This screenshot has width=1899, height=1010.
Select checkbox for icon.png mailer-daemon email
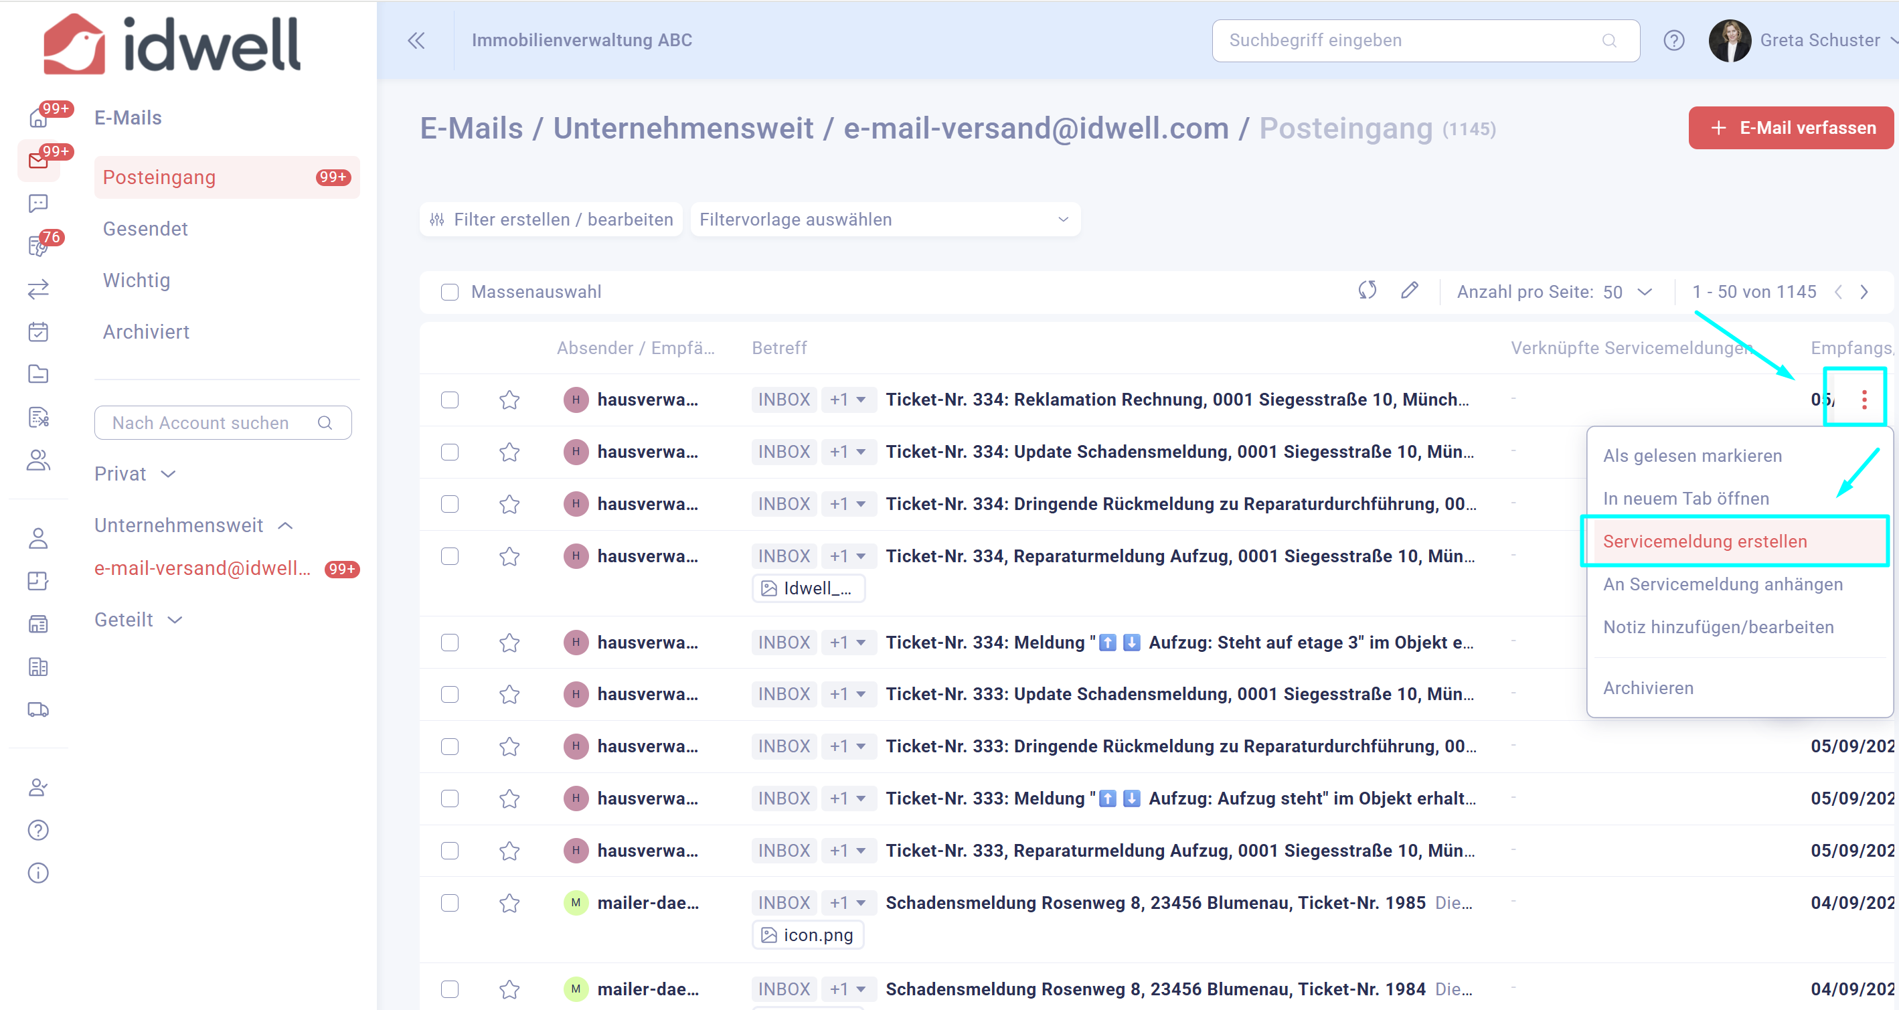450,903
